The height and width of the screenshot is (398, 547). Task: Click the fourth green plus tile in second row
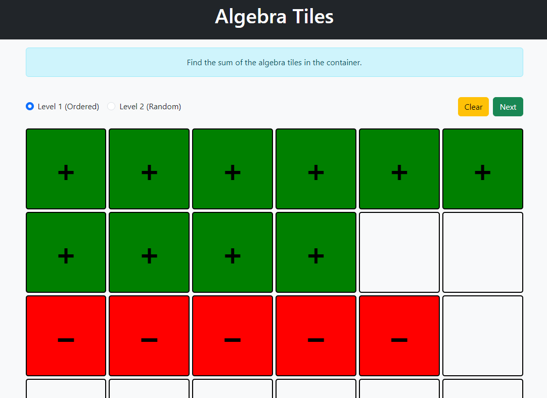[316, 252]
